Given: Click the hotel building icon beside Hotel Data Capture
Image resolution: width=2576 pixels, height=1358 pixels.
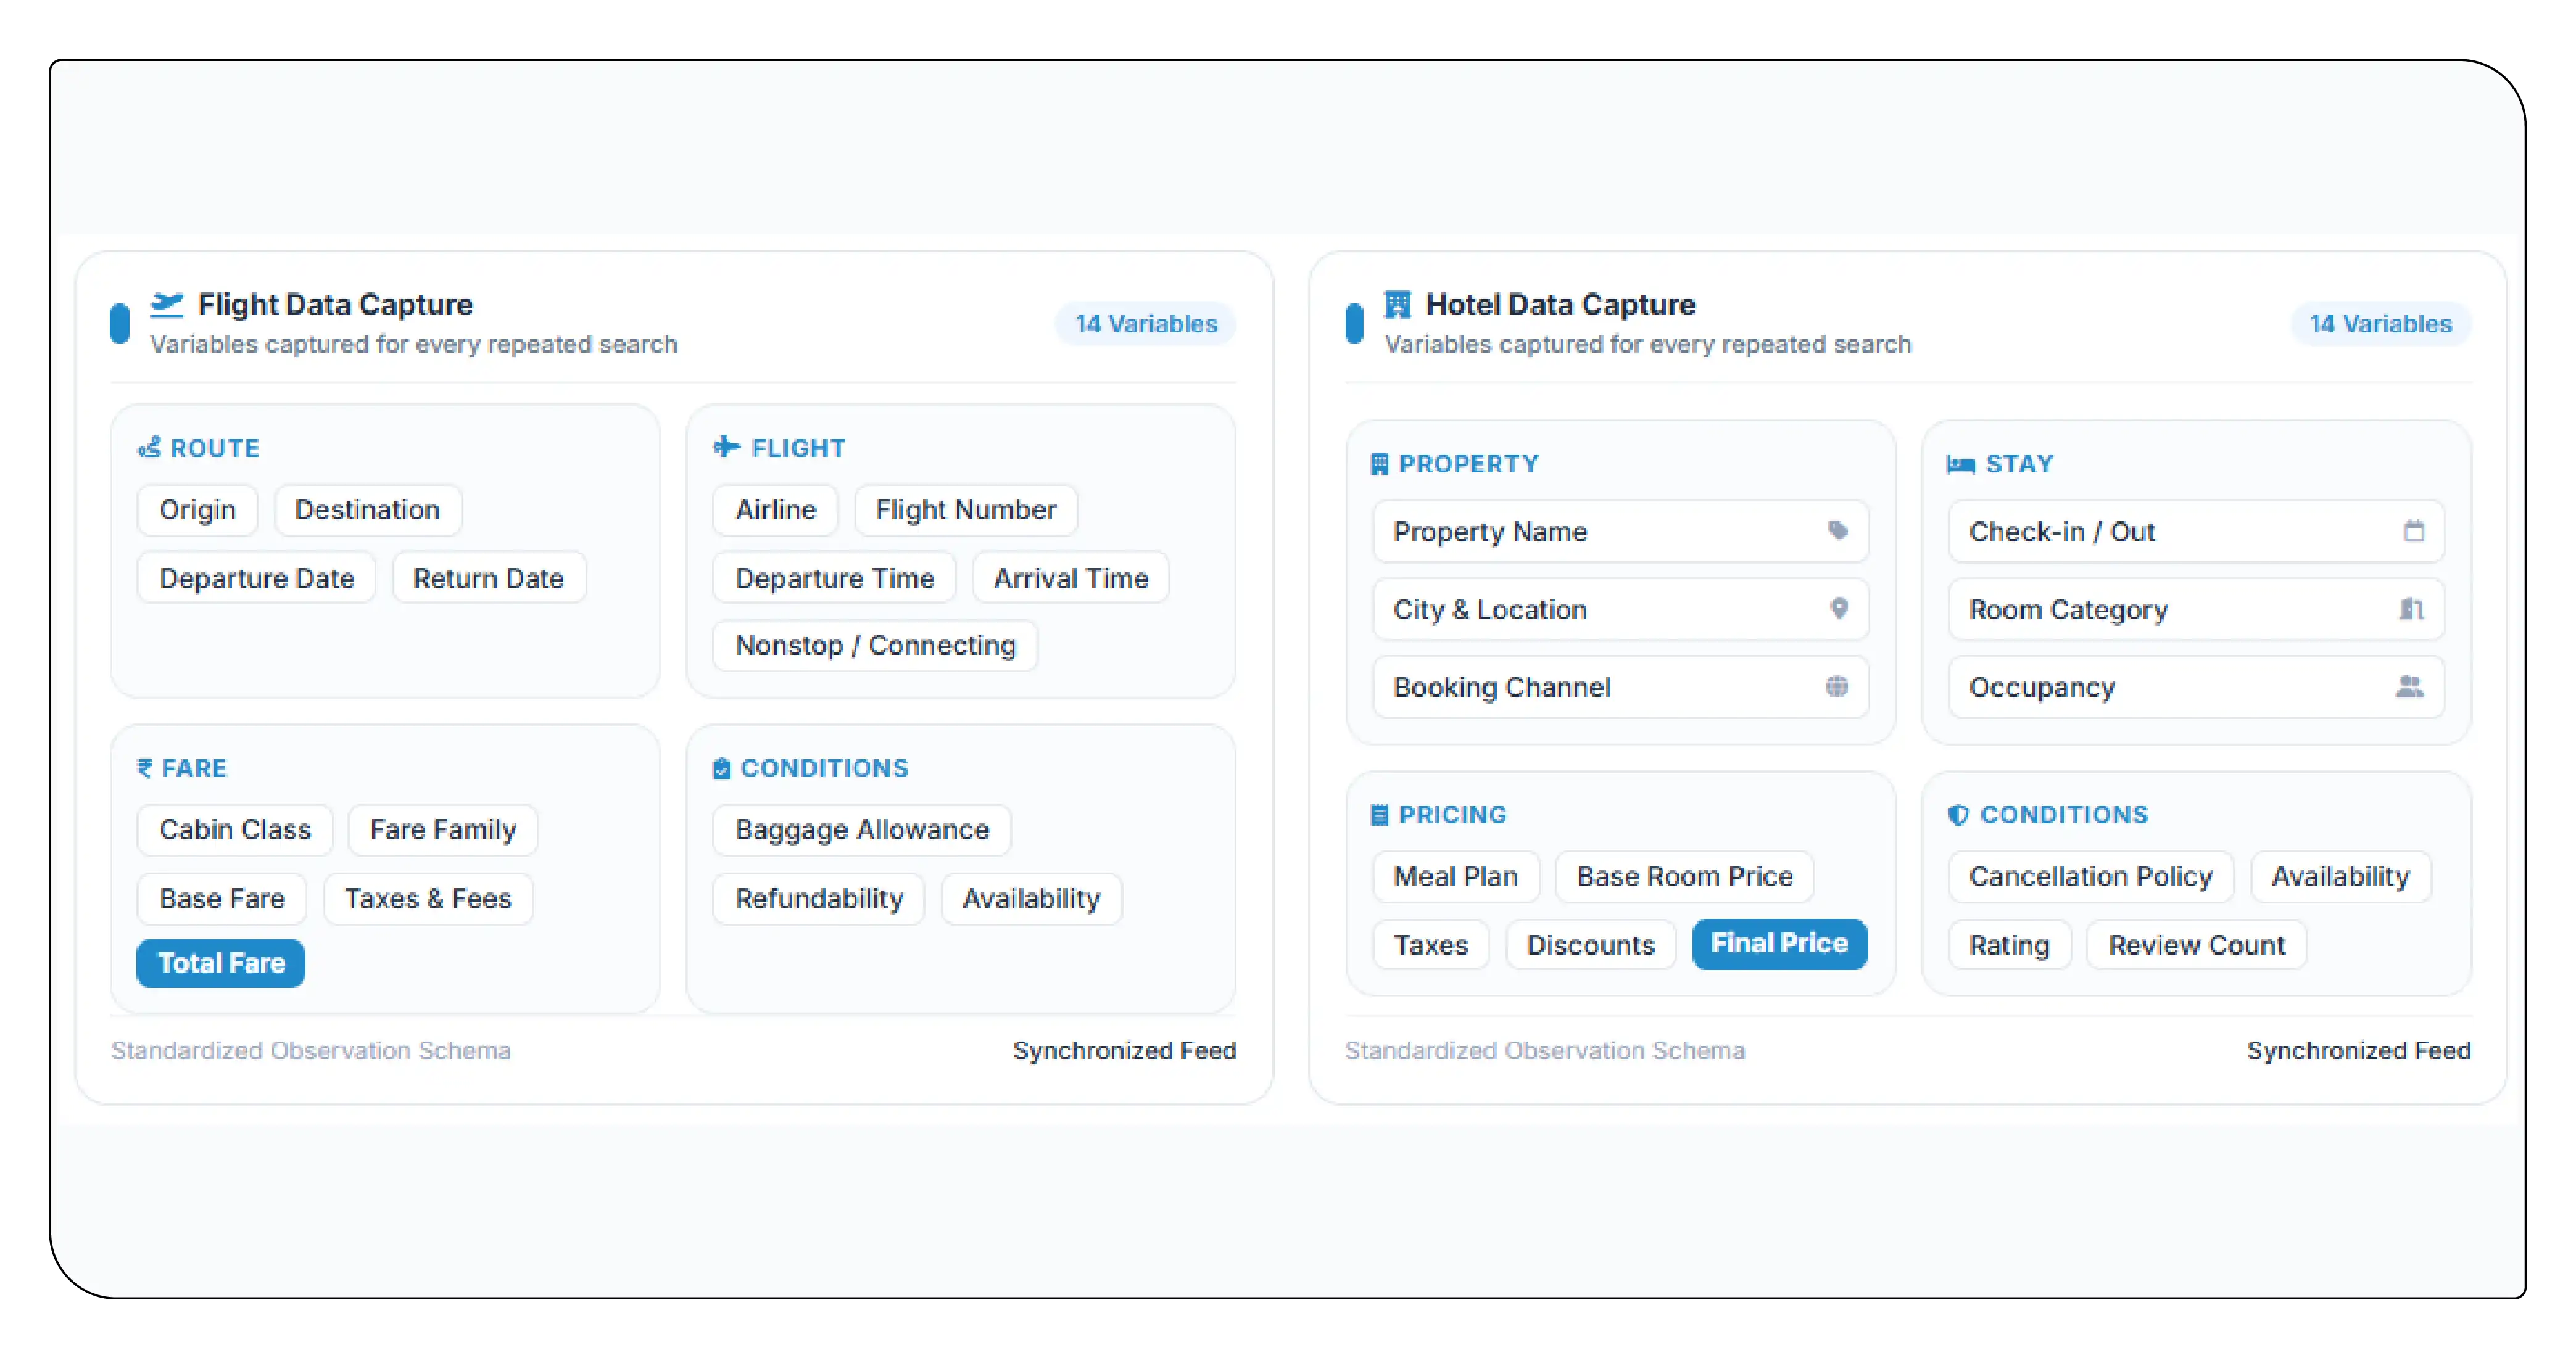Looking at the screenshot, I should pyautogui.click(x=1397, y=304).
